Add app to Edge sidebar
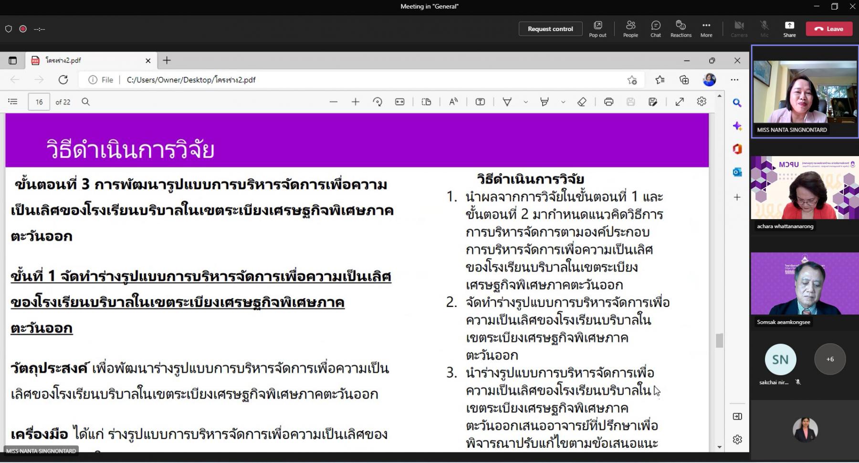 [737, 197]
